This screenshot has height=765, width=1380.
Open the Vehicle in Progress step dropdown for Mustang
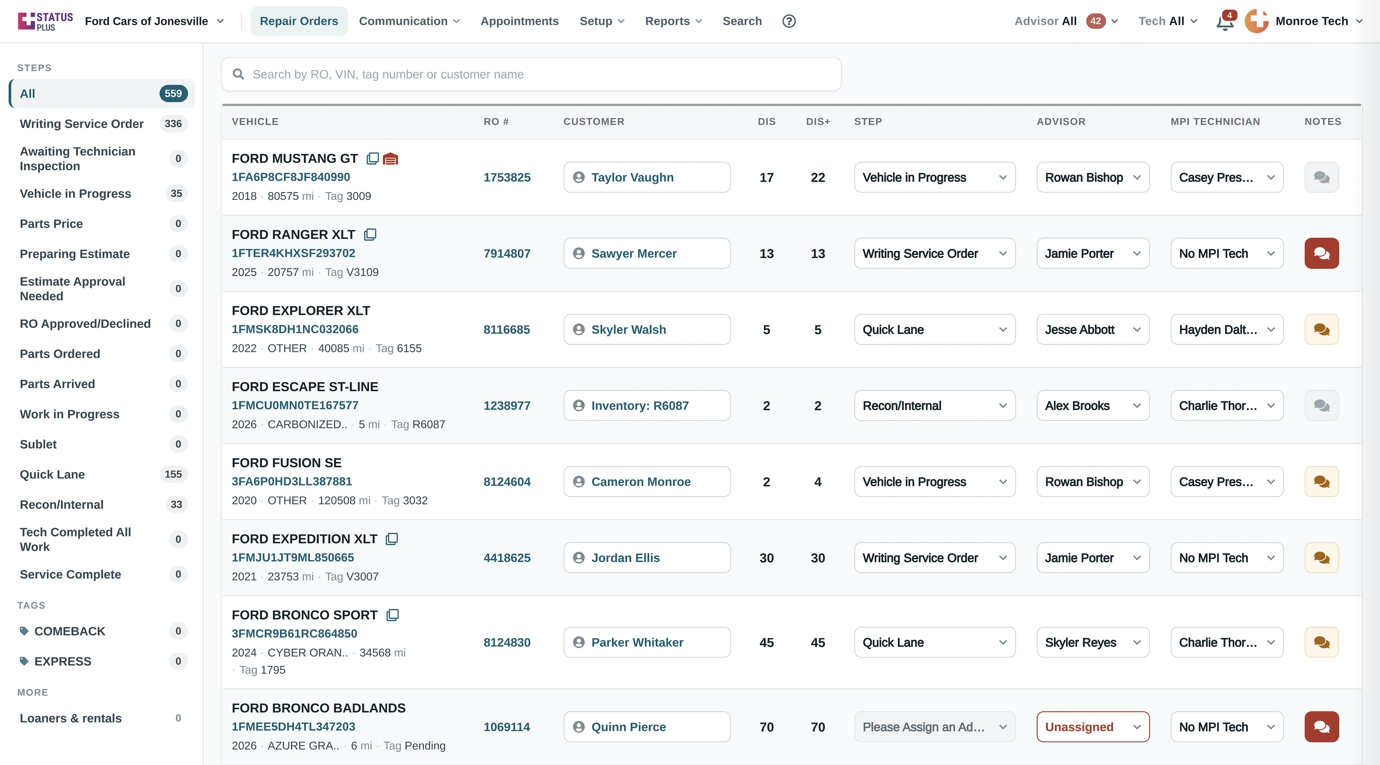(x=934, y=177)
